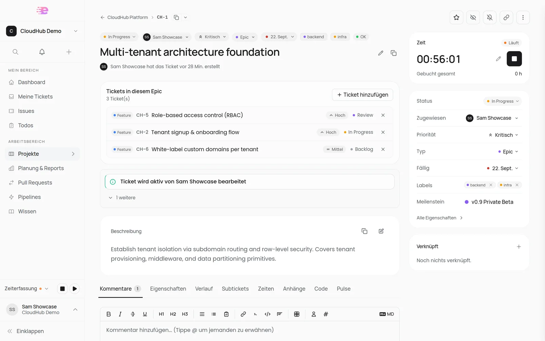545x341 pixels.
Task: Star this ticket as favorite
Action: (456, 17)
